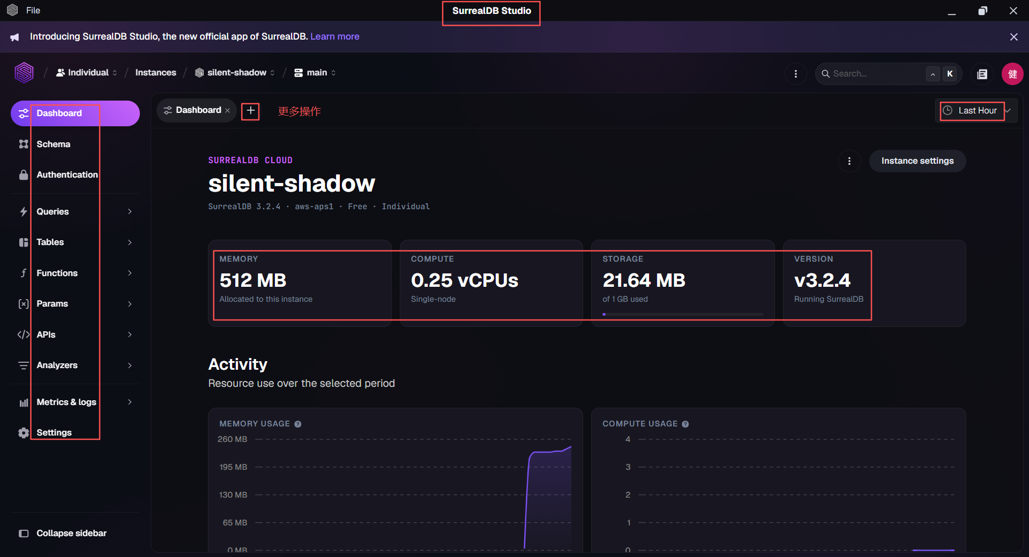Go to the Instances breadcrumb
Image resolution: width=1029 pixels, height=557 pixels.
[x=155, y=73]
